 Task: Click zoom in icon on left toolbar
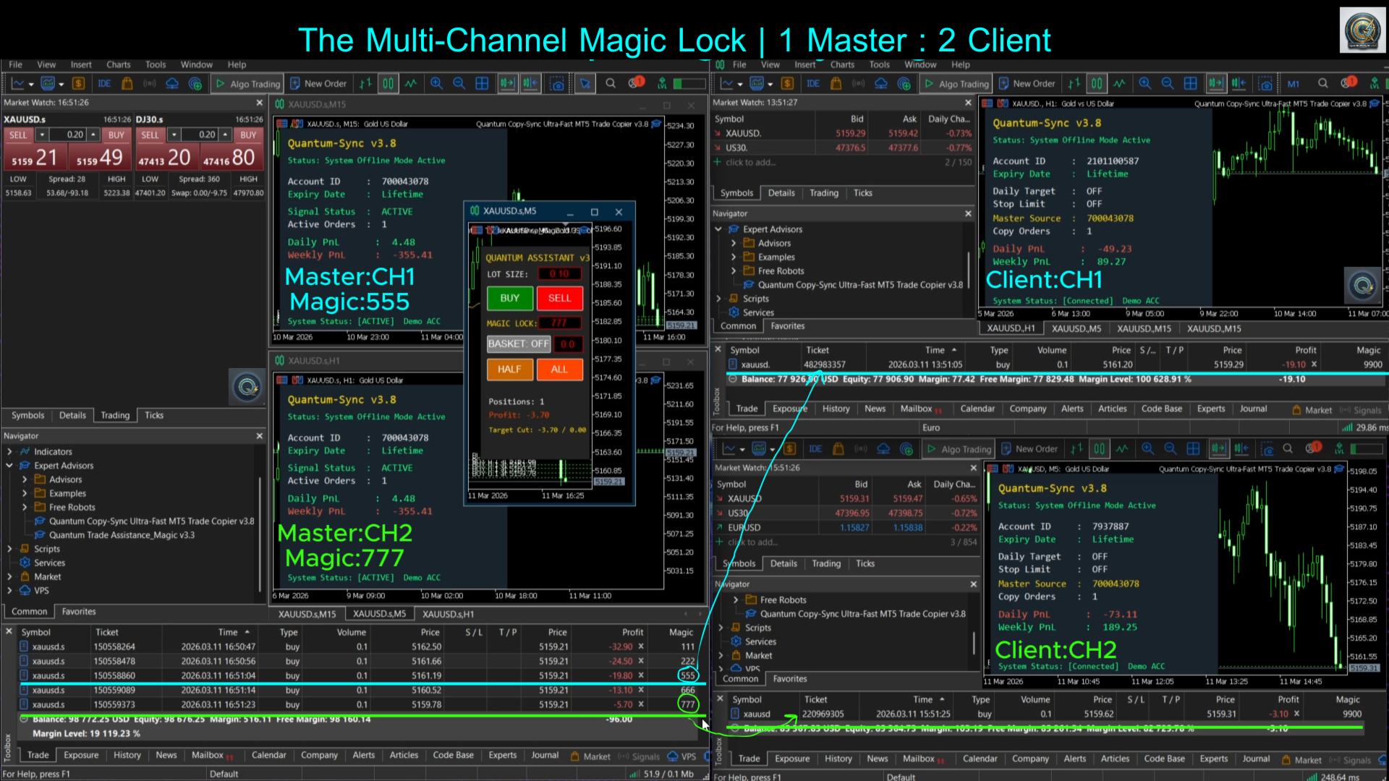tap(436, 84)
